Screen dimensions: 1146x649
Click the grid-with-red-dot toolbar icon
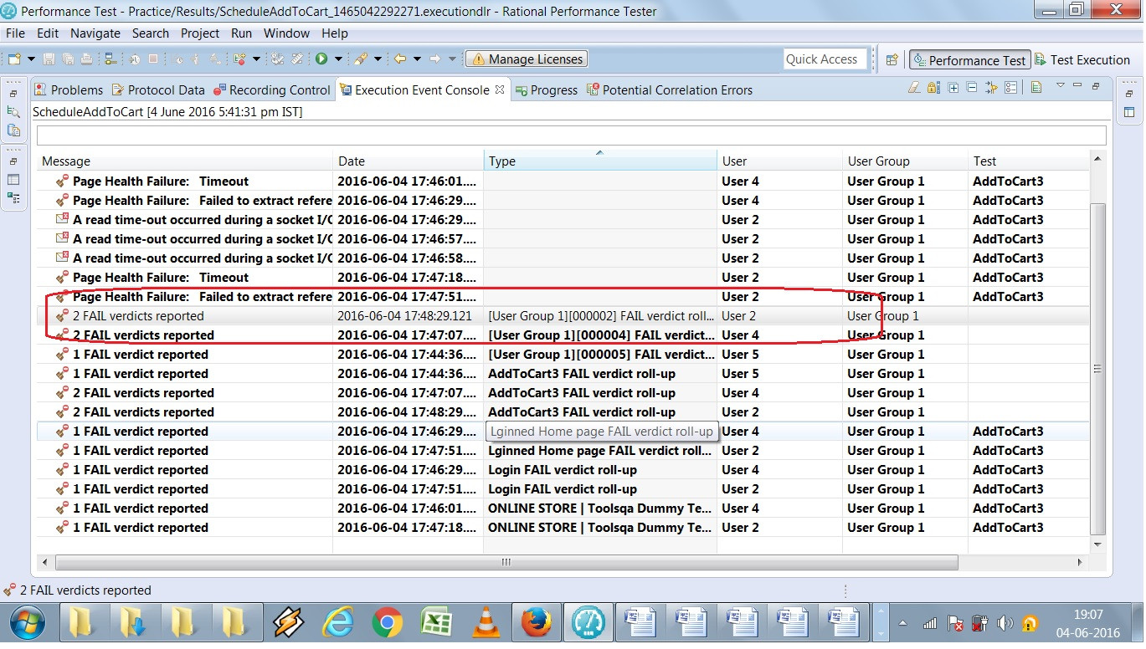pos(239,59)
